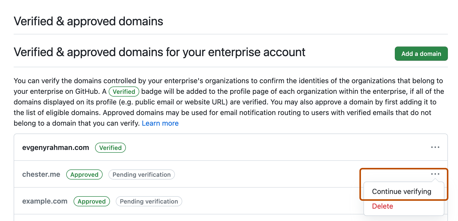The height and width of the screenshot is (221, 458).
Task: Click the top Verified & approved domains heading
Action: pyautogui.click(x=88, y=21)
